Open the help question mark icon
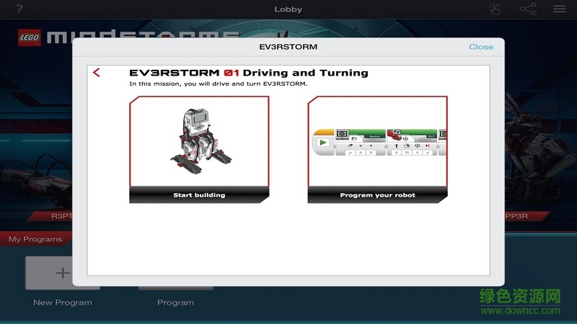 pos(18,9)
